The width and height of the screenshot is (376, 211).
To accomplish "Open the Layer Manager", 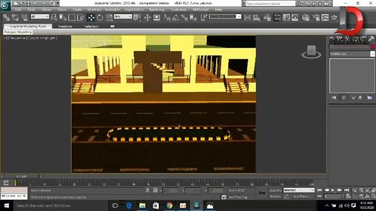I will coord(267,18).
